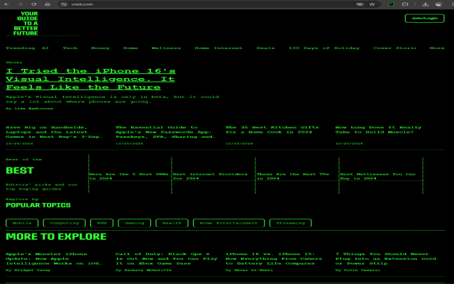Screen dimensions: 454x284
Task: Open the Cover Stories navigation item
Action: pyautogui.click(x=394, y=48)
